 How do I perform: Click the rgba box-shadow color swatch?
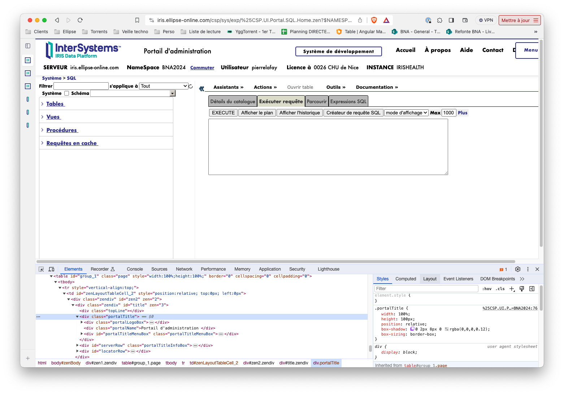[x=447, y=329]
